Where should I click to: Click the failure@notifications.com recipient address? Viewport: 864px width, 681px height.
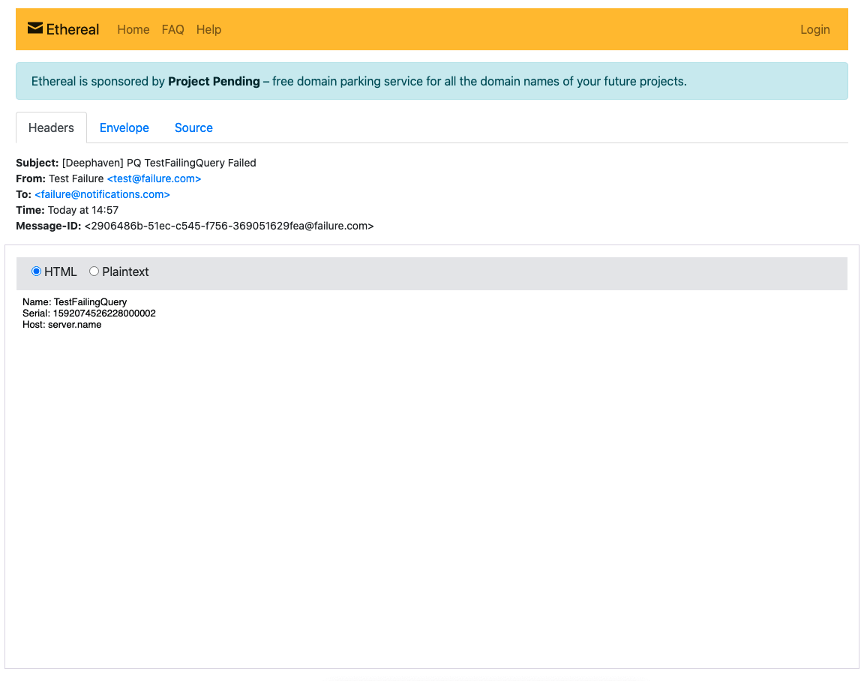pos(102,194)
